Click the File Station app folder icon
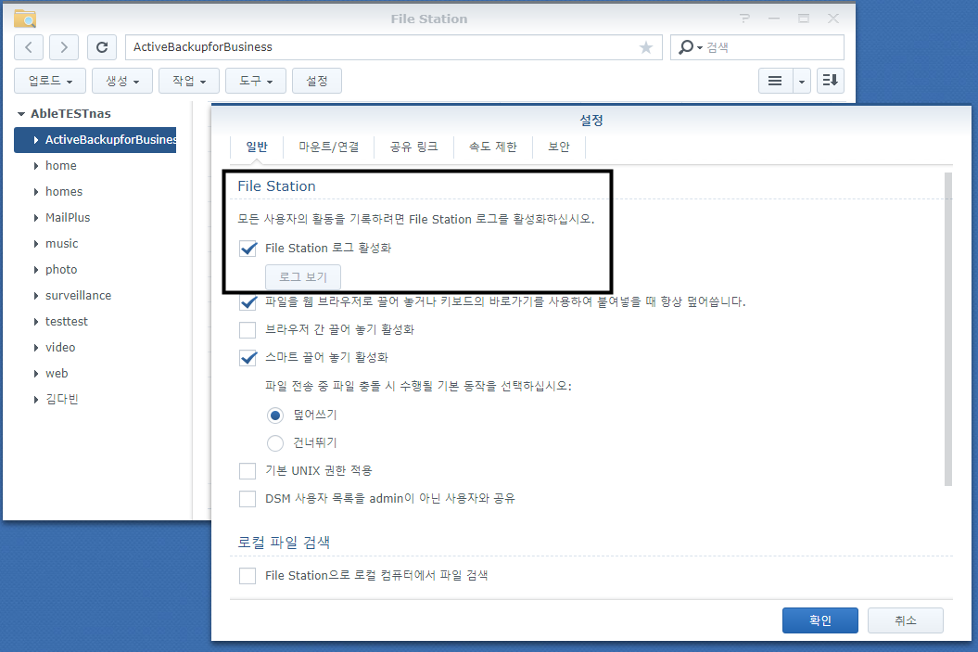 tap(25, 19)
